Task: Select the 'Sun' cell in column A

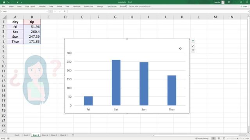Action: (15, 37)
